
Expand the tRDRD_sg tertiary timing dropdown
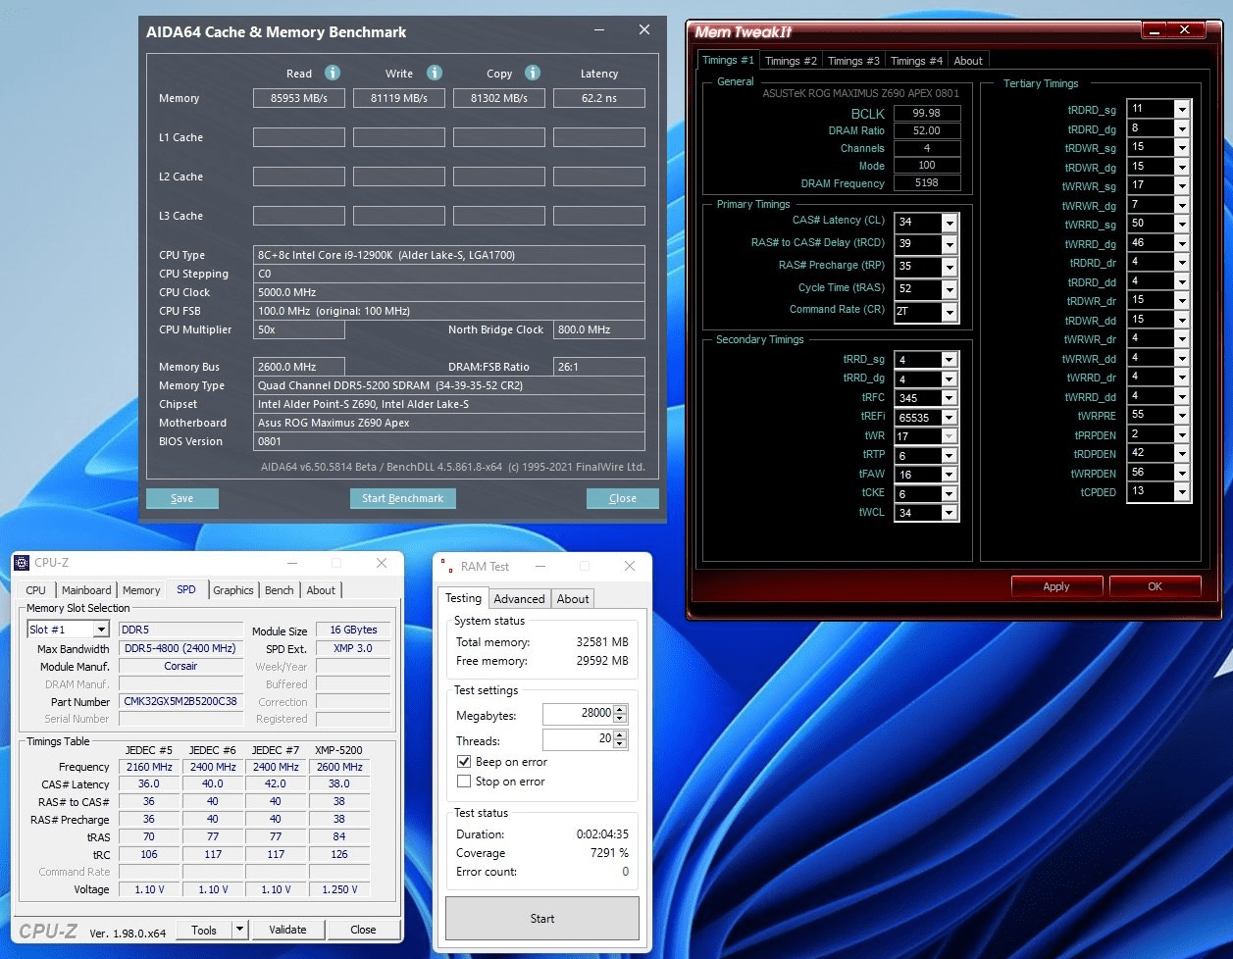tap(1182, 109)
